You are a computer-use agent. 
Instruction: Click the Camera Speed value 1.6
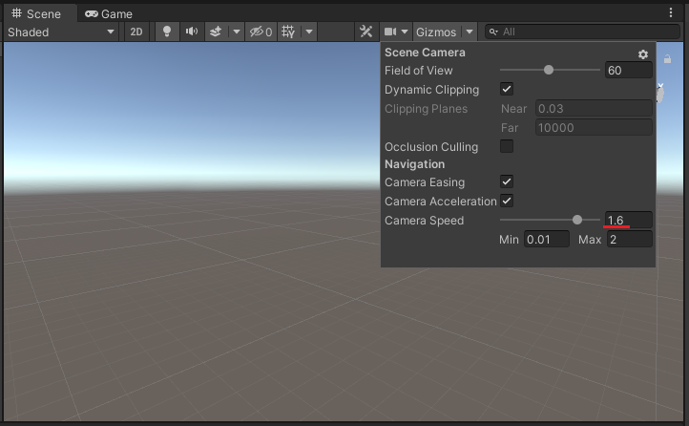coord(628,221)
